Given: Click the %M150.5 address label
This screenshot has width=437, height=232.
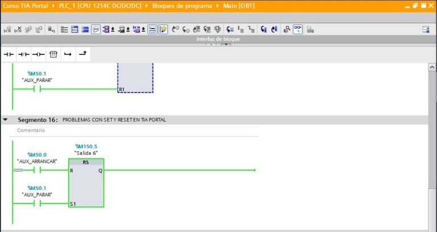Looking at the screenshot, I should point(86,146).
